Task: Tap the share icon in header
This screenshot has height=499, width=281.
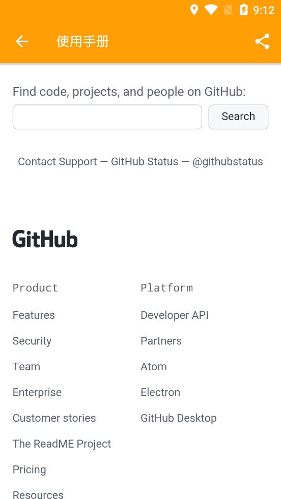Action: (262, 41)
